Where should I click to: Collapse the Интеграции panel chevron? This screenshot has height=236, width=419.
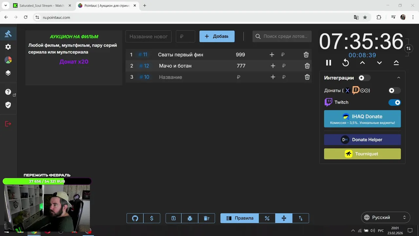(398, 78)
